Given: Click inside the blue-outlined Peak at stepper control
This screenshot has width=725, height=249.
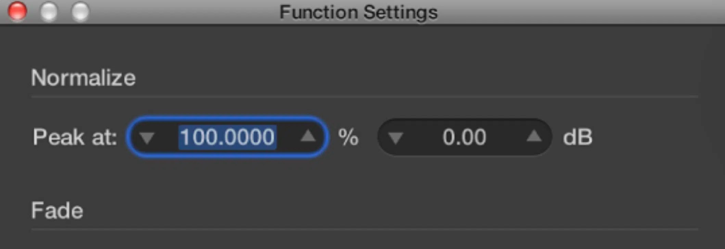Looking at the screenshot, I should coord(228,137).
